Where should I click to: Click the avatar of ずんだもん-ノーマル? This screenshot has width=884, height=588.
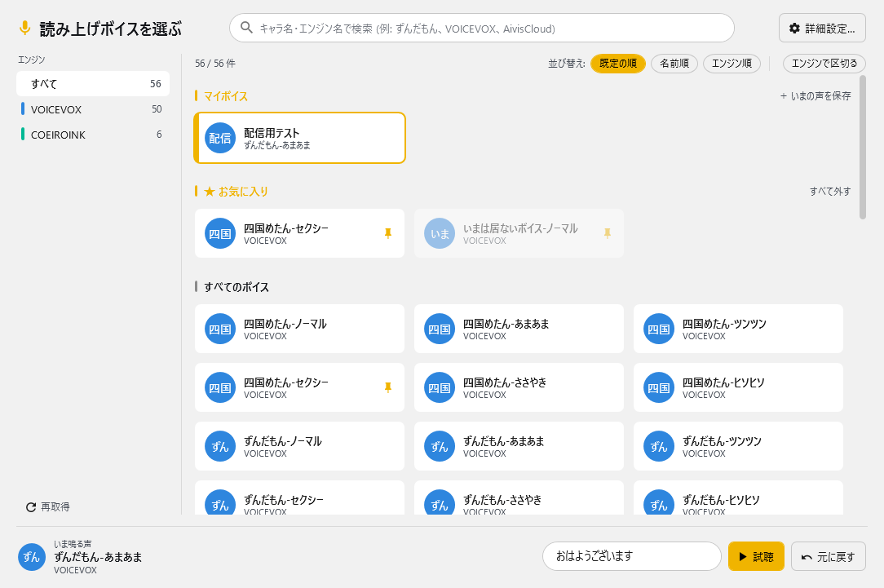(220, 446)
